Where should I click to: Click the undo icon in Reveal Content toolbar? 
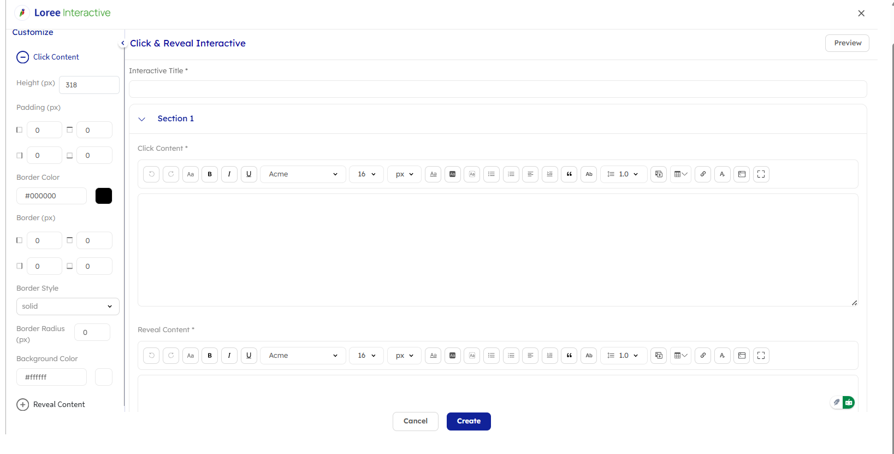coord(152,356)
